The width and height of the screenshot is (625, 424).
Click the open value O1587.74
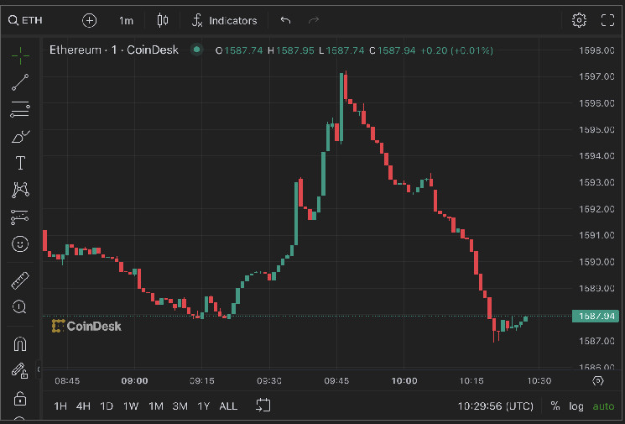pos(239,50)
